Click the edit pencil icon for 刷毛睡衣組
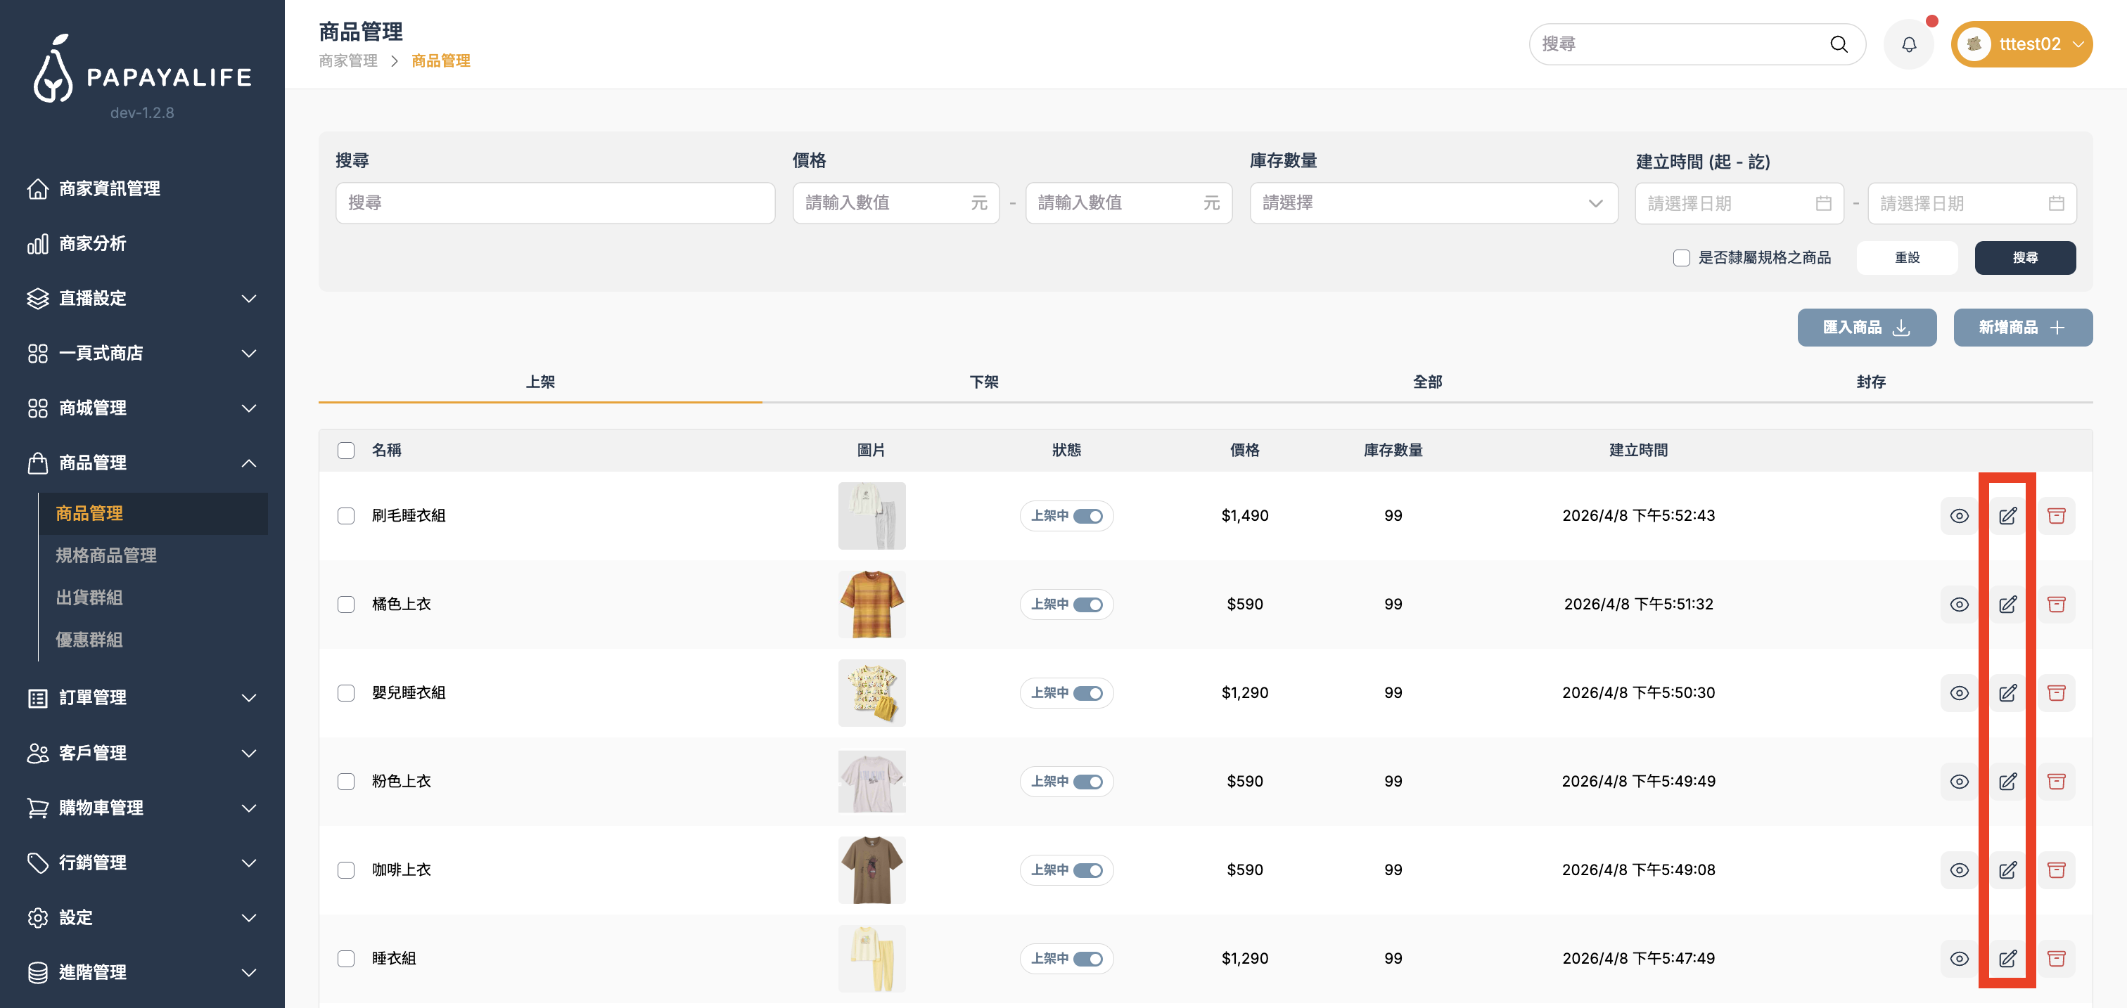Image resolution: width=2127 pixels, height=1008 pixels. [2007, 515]
